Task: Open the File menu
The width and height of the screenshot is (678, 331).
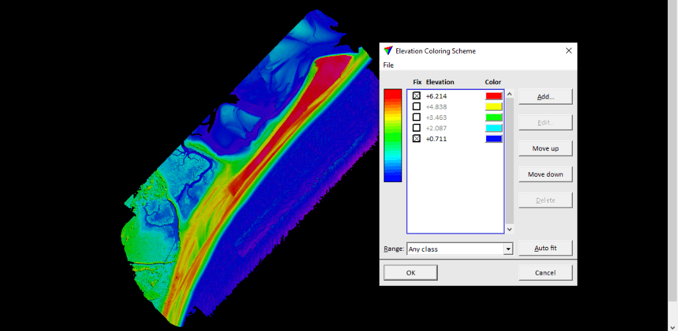Action: (388, 65)
